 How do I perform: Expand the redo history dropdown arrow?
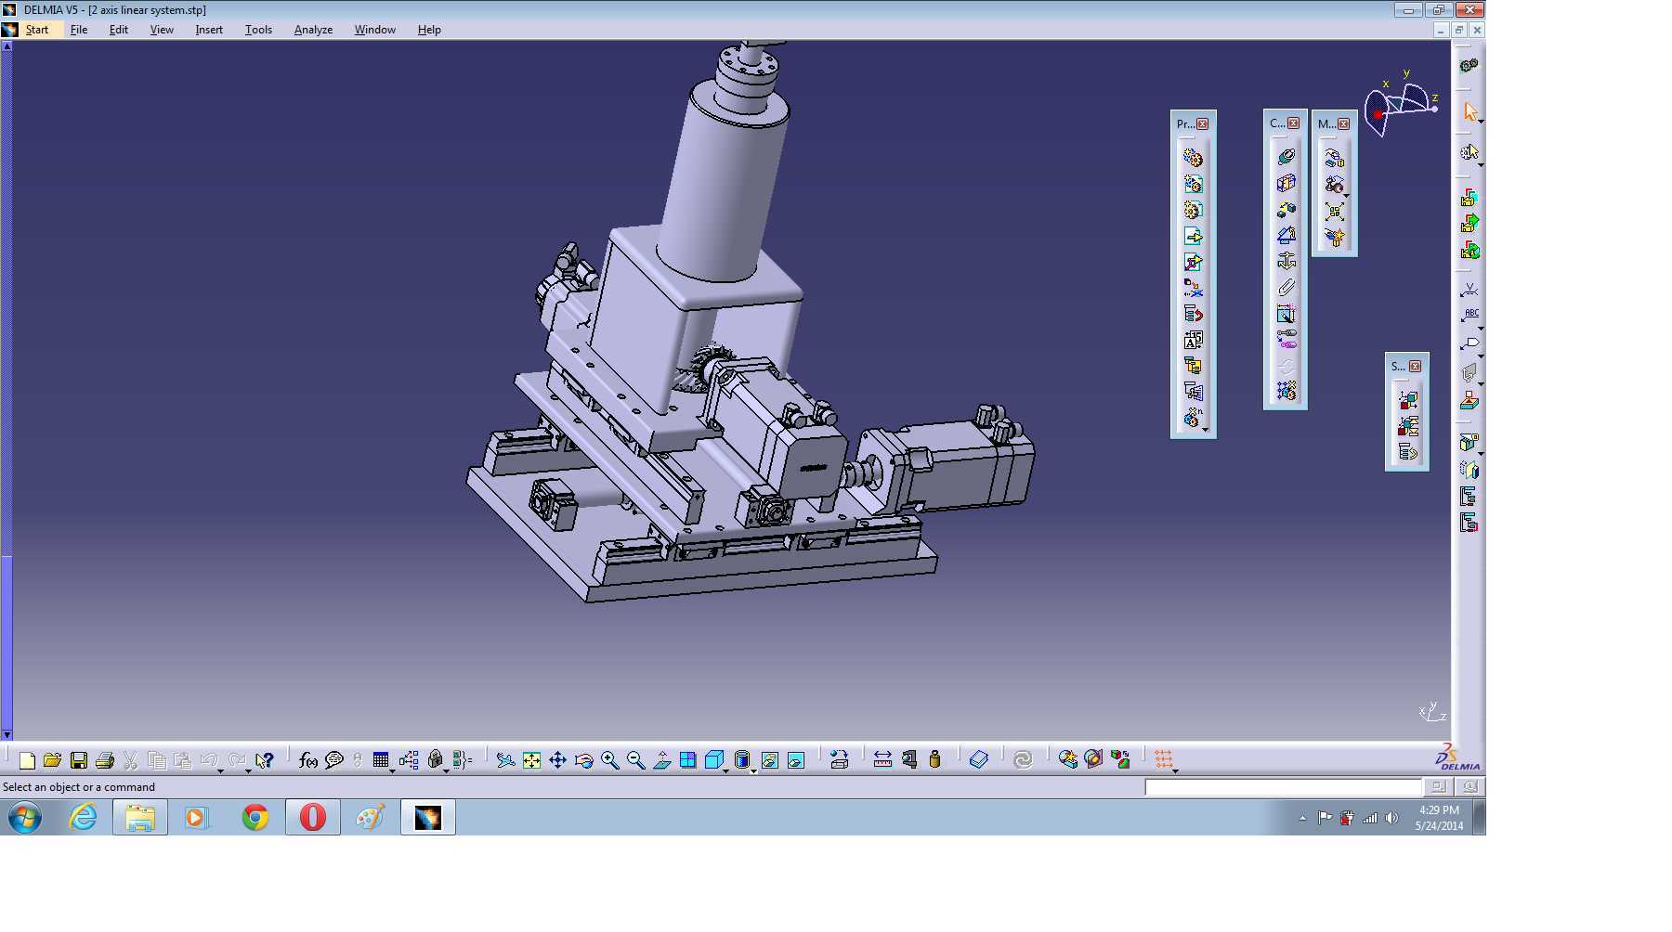point(248,770)
